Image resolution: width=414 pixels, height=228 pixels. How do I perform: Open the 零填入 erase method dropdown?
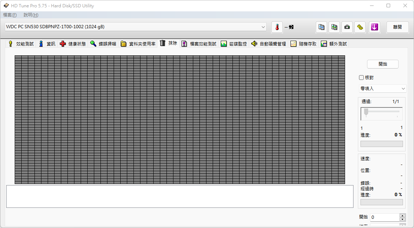(x=382, y=89)
